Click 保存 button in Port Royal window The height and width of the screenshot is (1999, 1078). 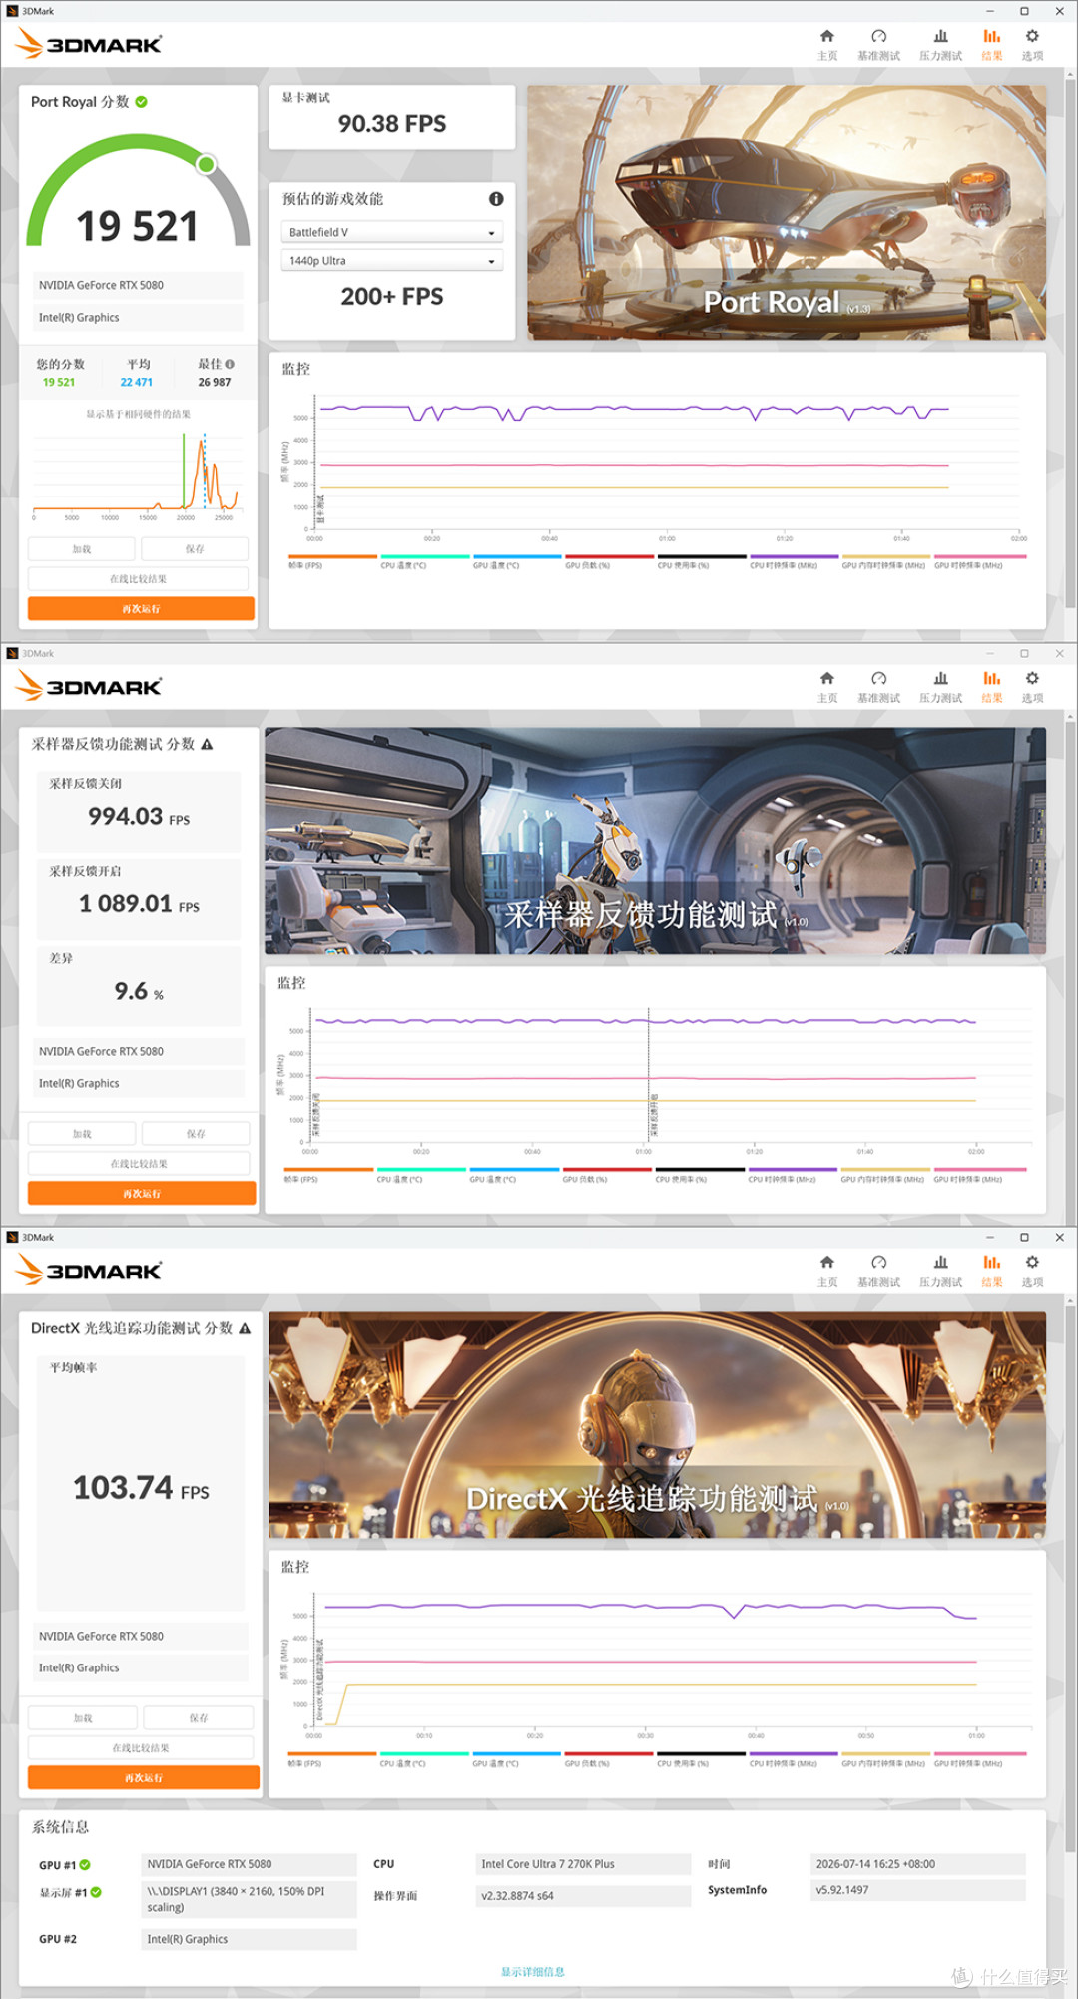[195, 549]
